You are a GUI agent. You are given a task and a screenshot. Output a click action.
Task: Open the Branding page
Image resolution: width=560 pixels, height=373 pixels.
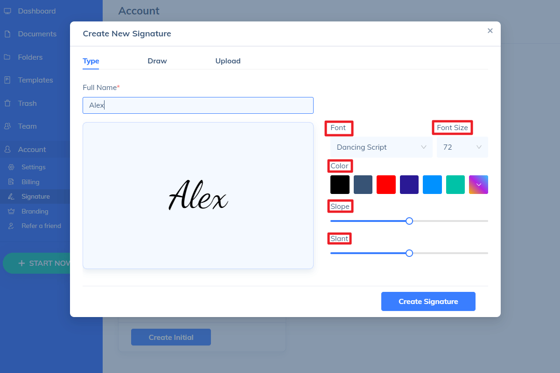(x=34, y=211)
